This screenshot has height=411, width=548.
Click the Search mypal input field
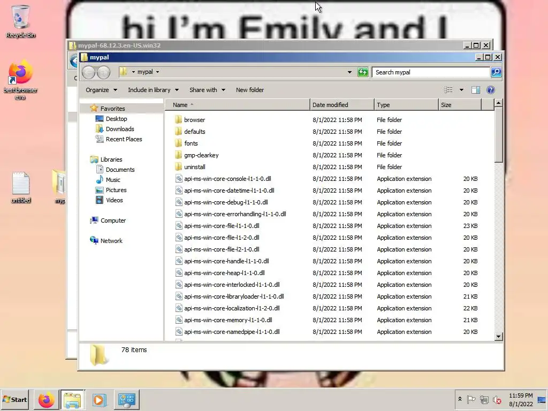pos(431,72)
